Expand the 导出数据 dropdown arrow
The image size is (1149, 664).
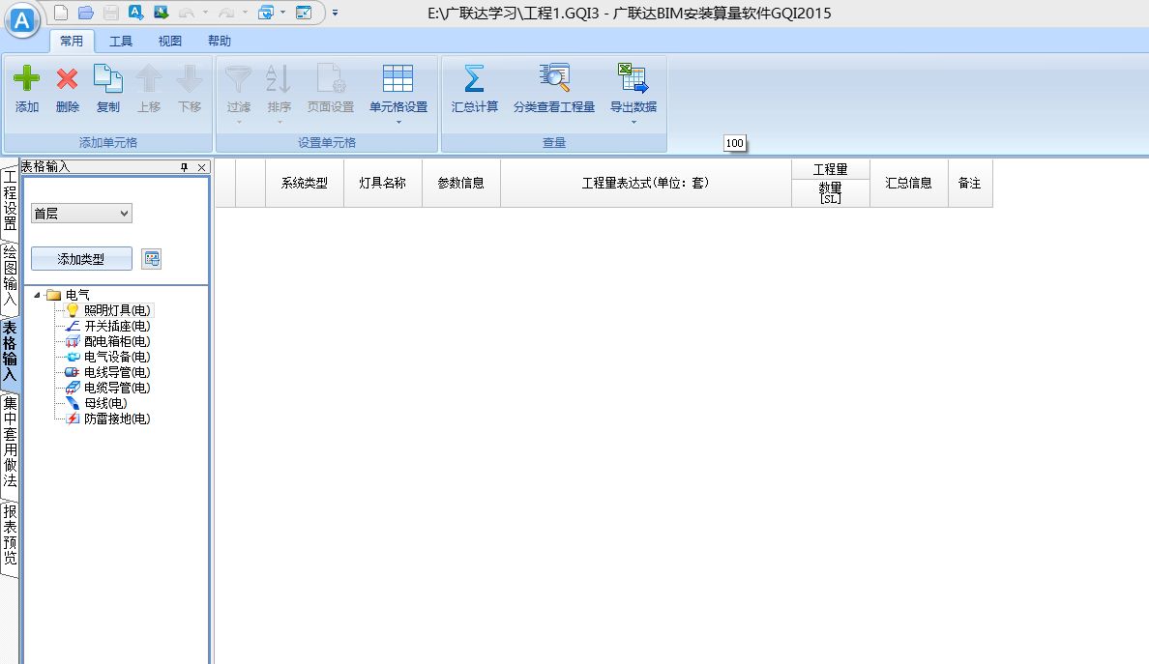coord(633,122)
